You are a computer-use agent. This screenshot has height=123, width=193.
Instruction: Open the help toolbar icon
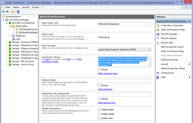(18, 12)
